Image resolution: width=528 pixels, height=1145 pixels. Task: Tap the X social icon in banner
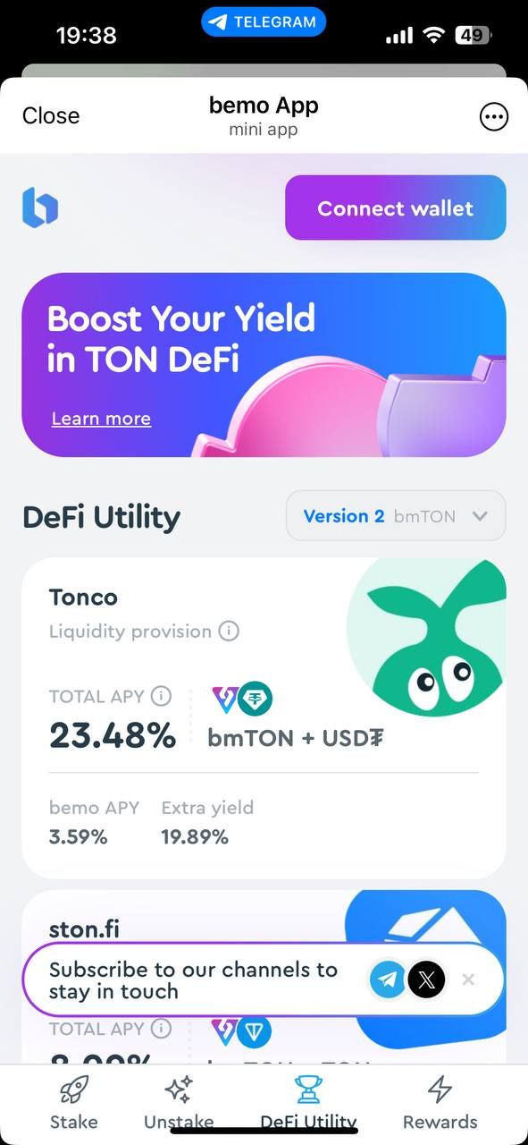[426, 980]
